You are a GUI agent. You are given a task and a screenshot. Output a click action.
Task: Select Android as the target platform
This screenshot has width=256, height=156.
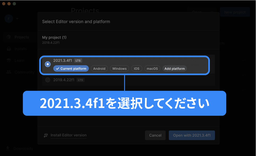(x=99, y=68)
